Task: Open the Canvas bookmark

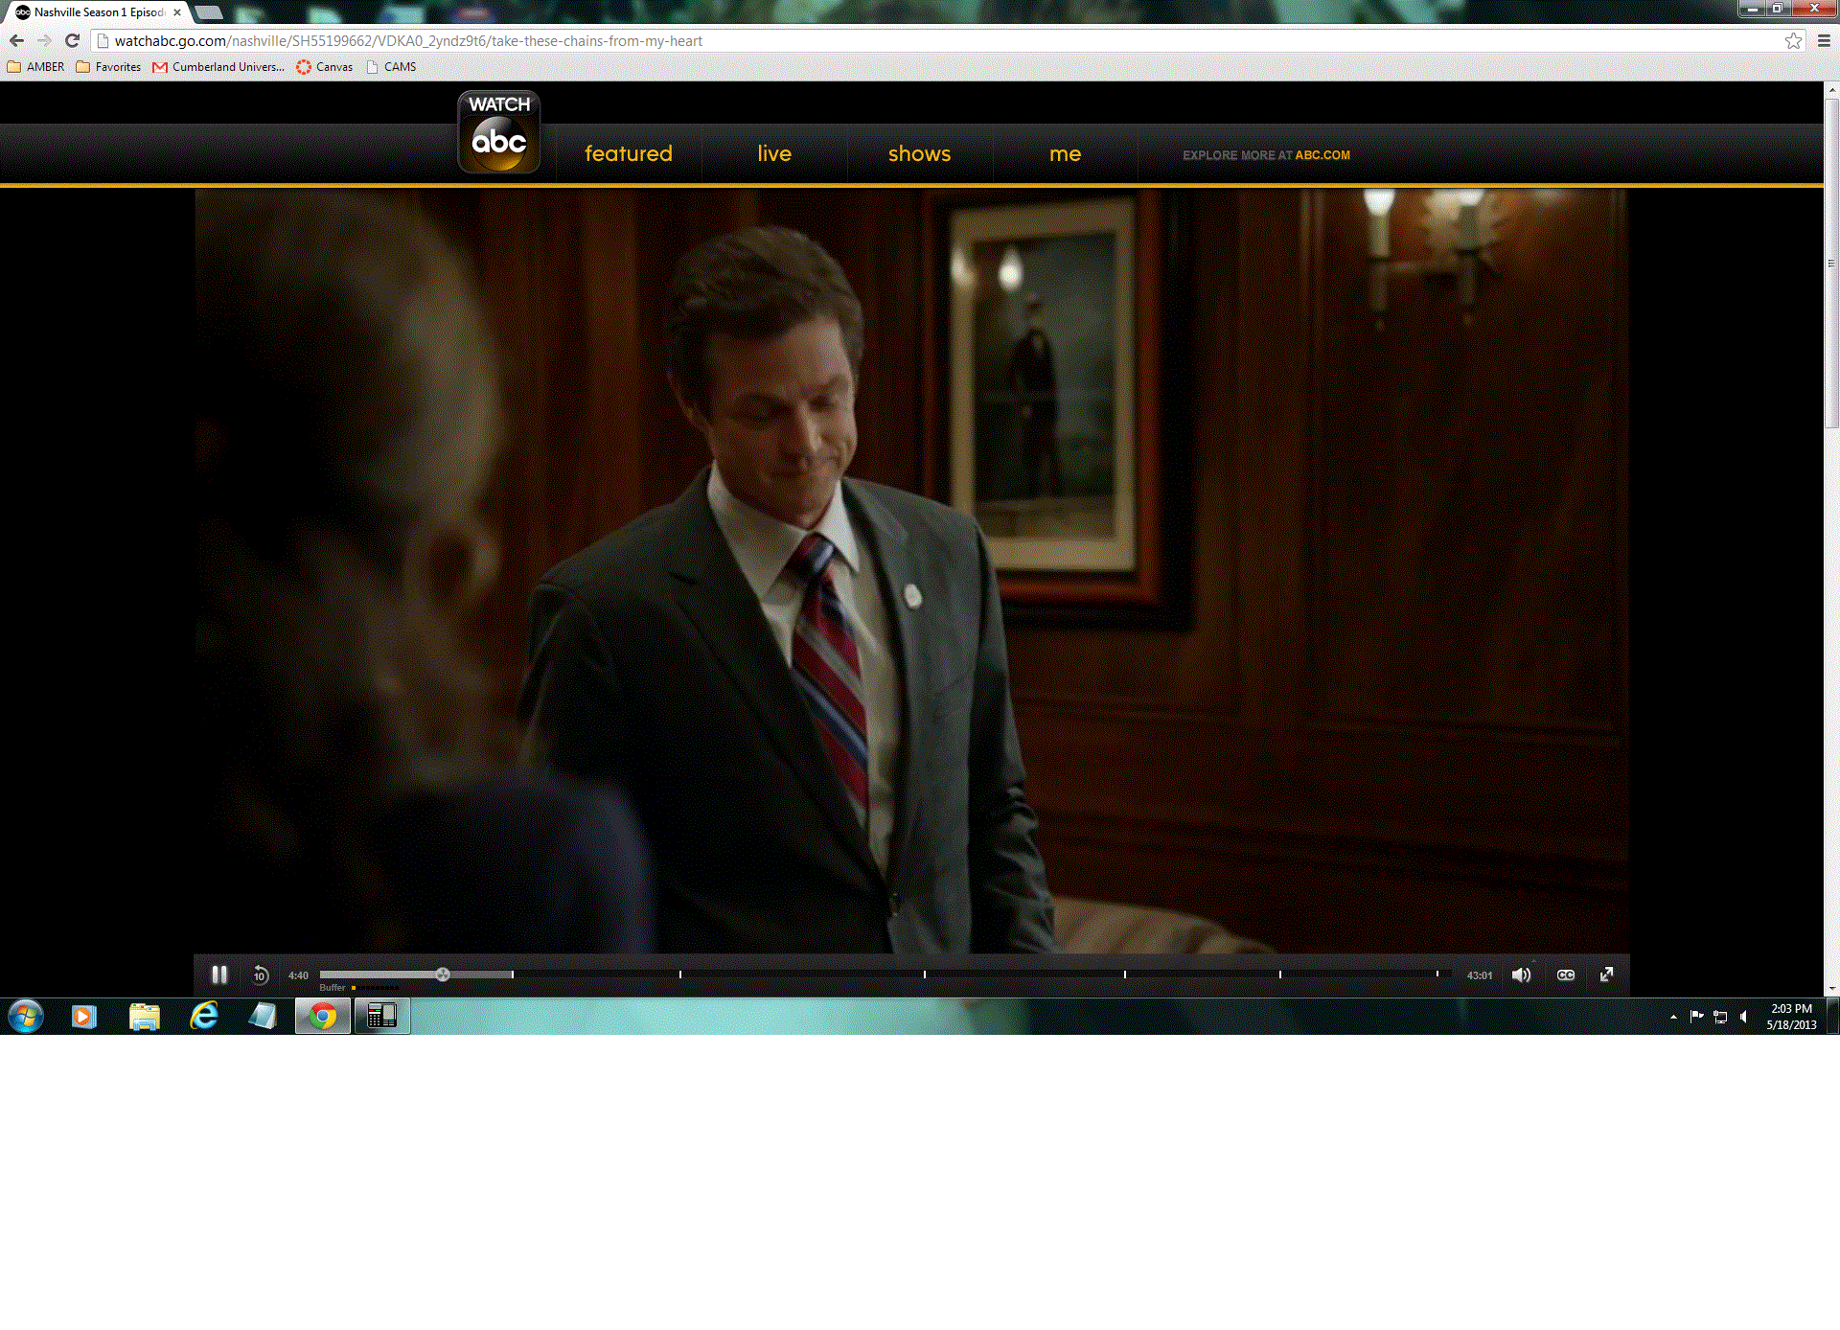Action: pos(325,67)
